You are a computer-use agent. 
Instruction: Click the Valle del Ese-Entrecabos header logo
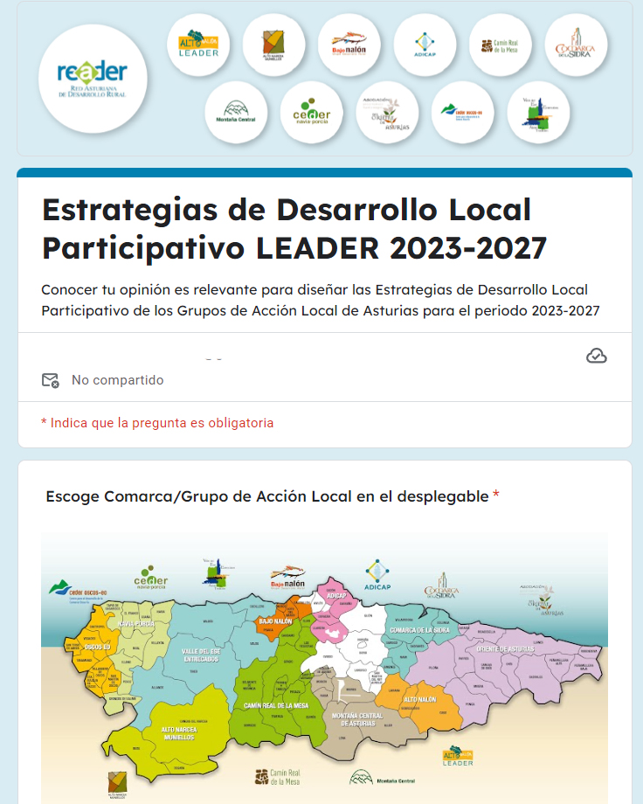pos(538,112)
